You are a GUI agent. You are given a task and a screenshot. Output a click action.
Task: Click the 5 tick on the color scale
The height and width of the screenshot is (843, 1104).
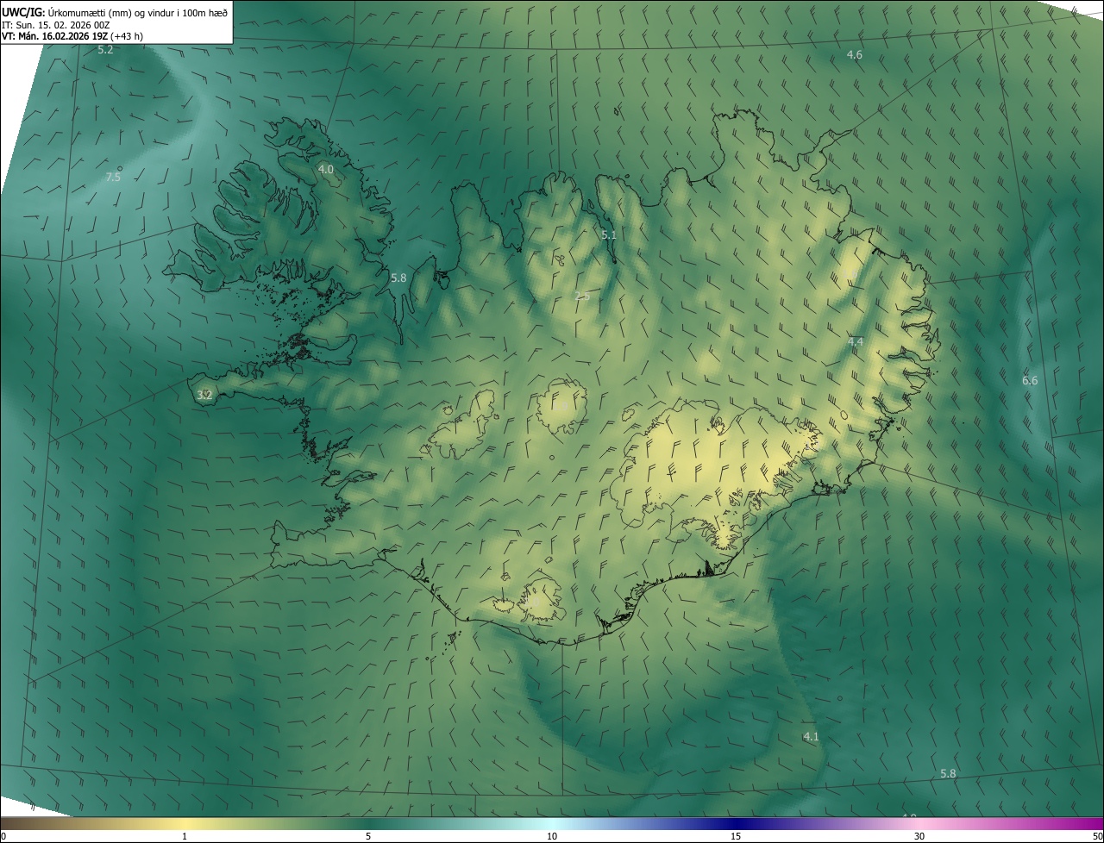pos(368,836)
